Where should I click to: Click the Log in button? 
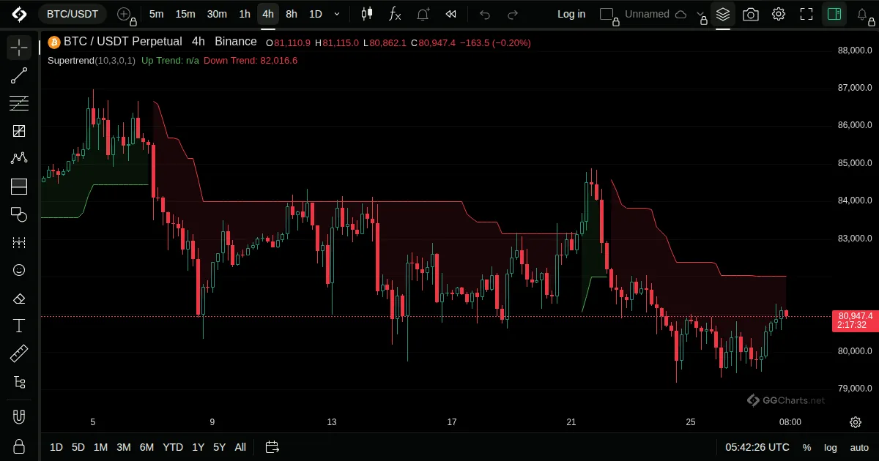click(x=571, y=14)
